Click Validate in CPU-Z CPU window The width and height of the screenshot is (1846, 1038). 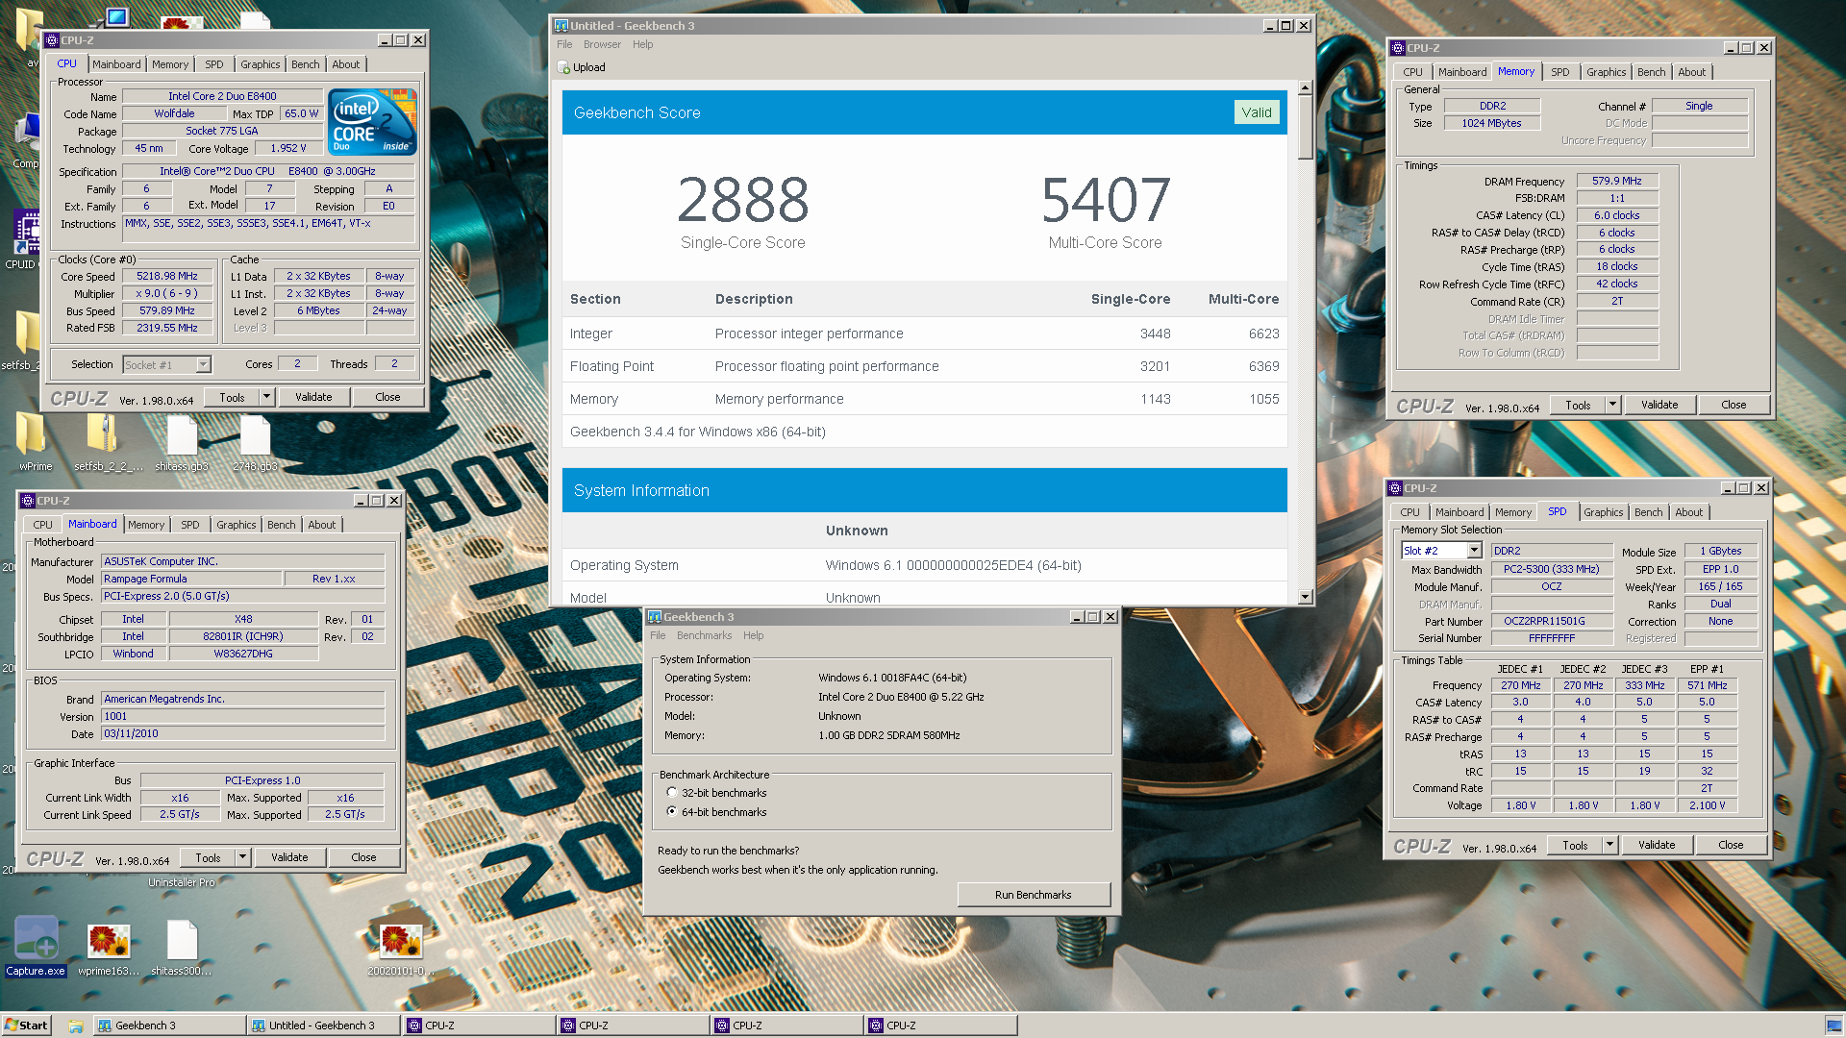313,397
